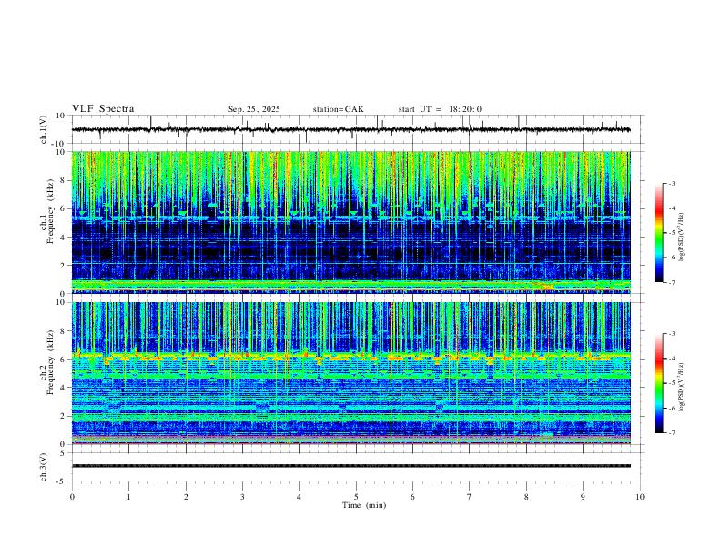
Task: Click time axis tick label "5"
Action: [x=356, y=497]
